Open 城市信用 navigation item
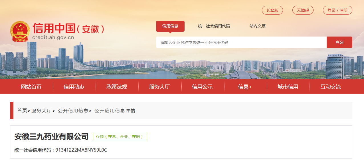Image resolution: width=364 pixels, height=161 pixels. click(x=288, y=86)
